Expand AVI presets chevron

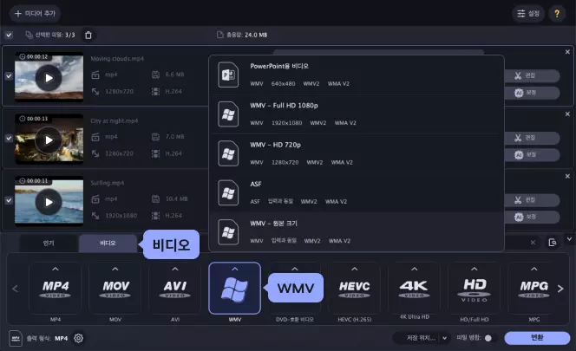[x=175, y=270]
